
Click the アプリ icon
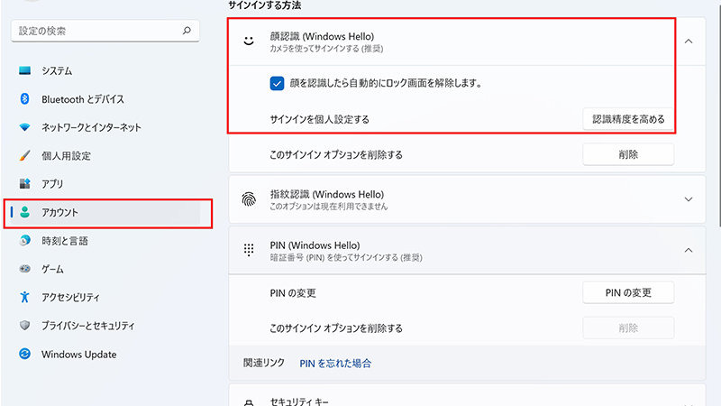point(25,184)
